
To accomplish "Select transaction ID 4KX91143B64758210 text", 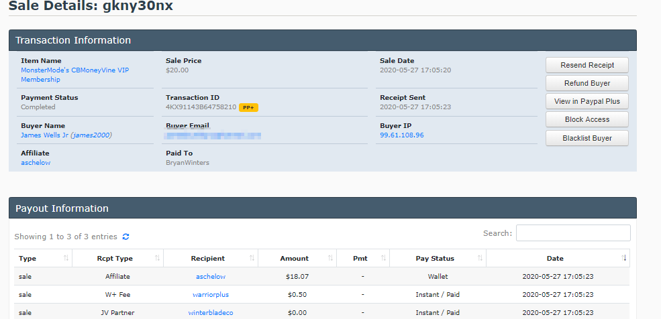I will [x=201, y=107].
